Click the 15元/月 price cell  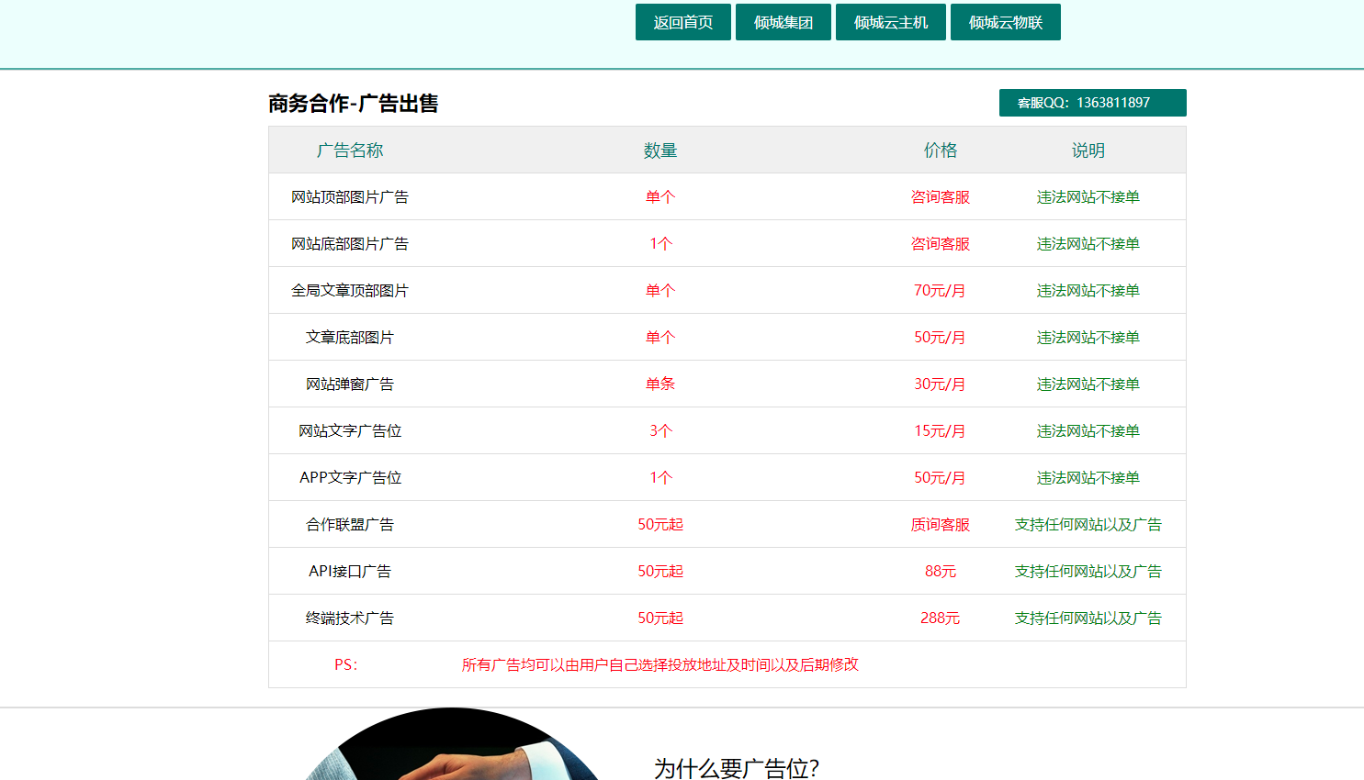tap(941, 431)
